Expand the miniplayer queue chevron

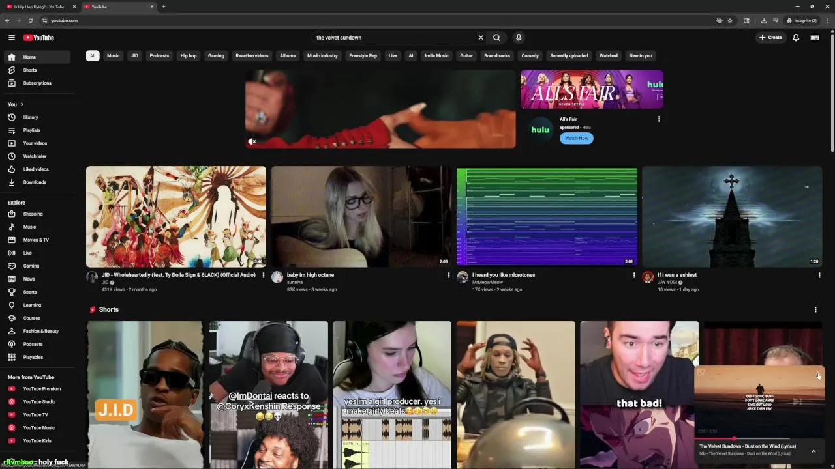[x=813, y=451]
